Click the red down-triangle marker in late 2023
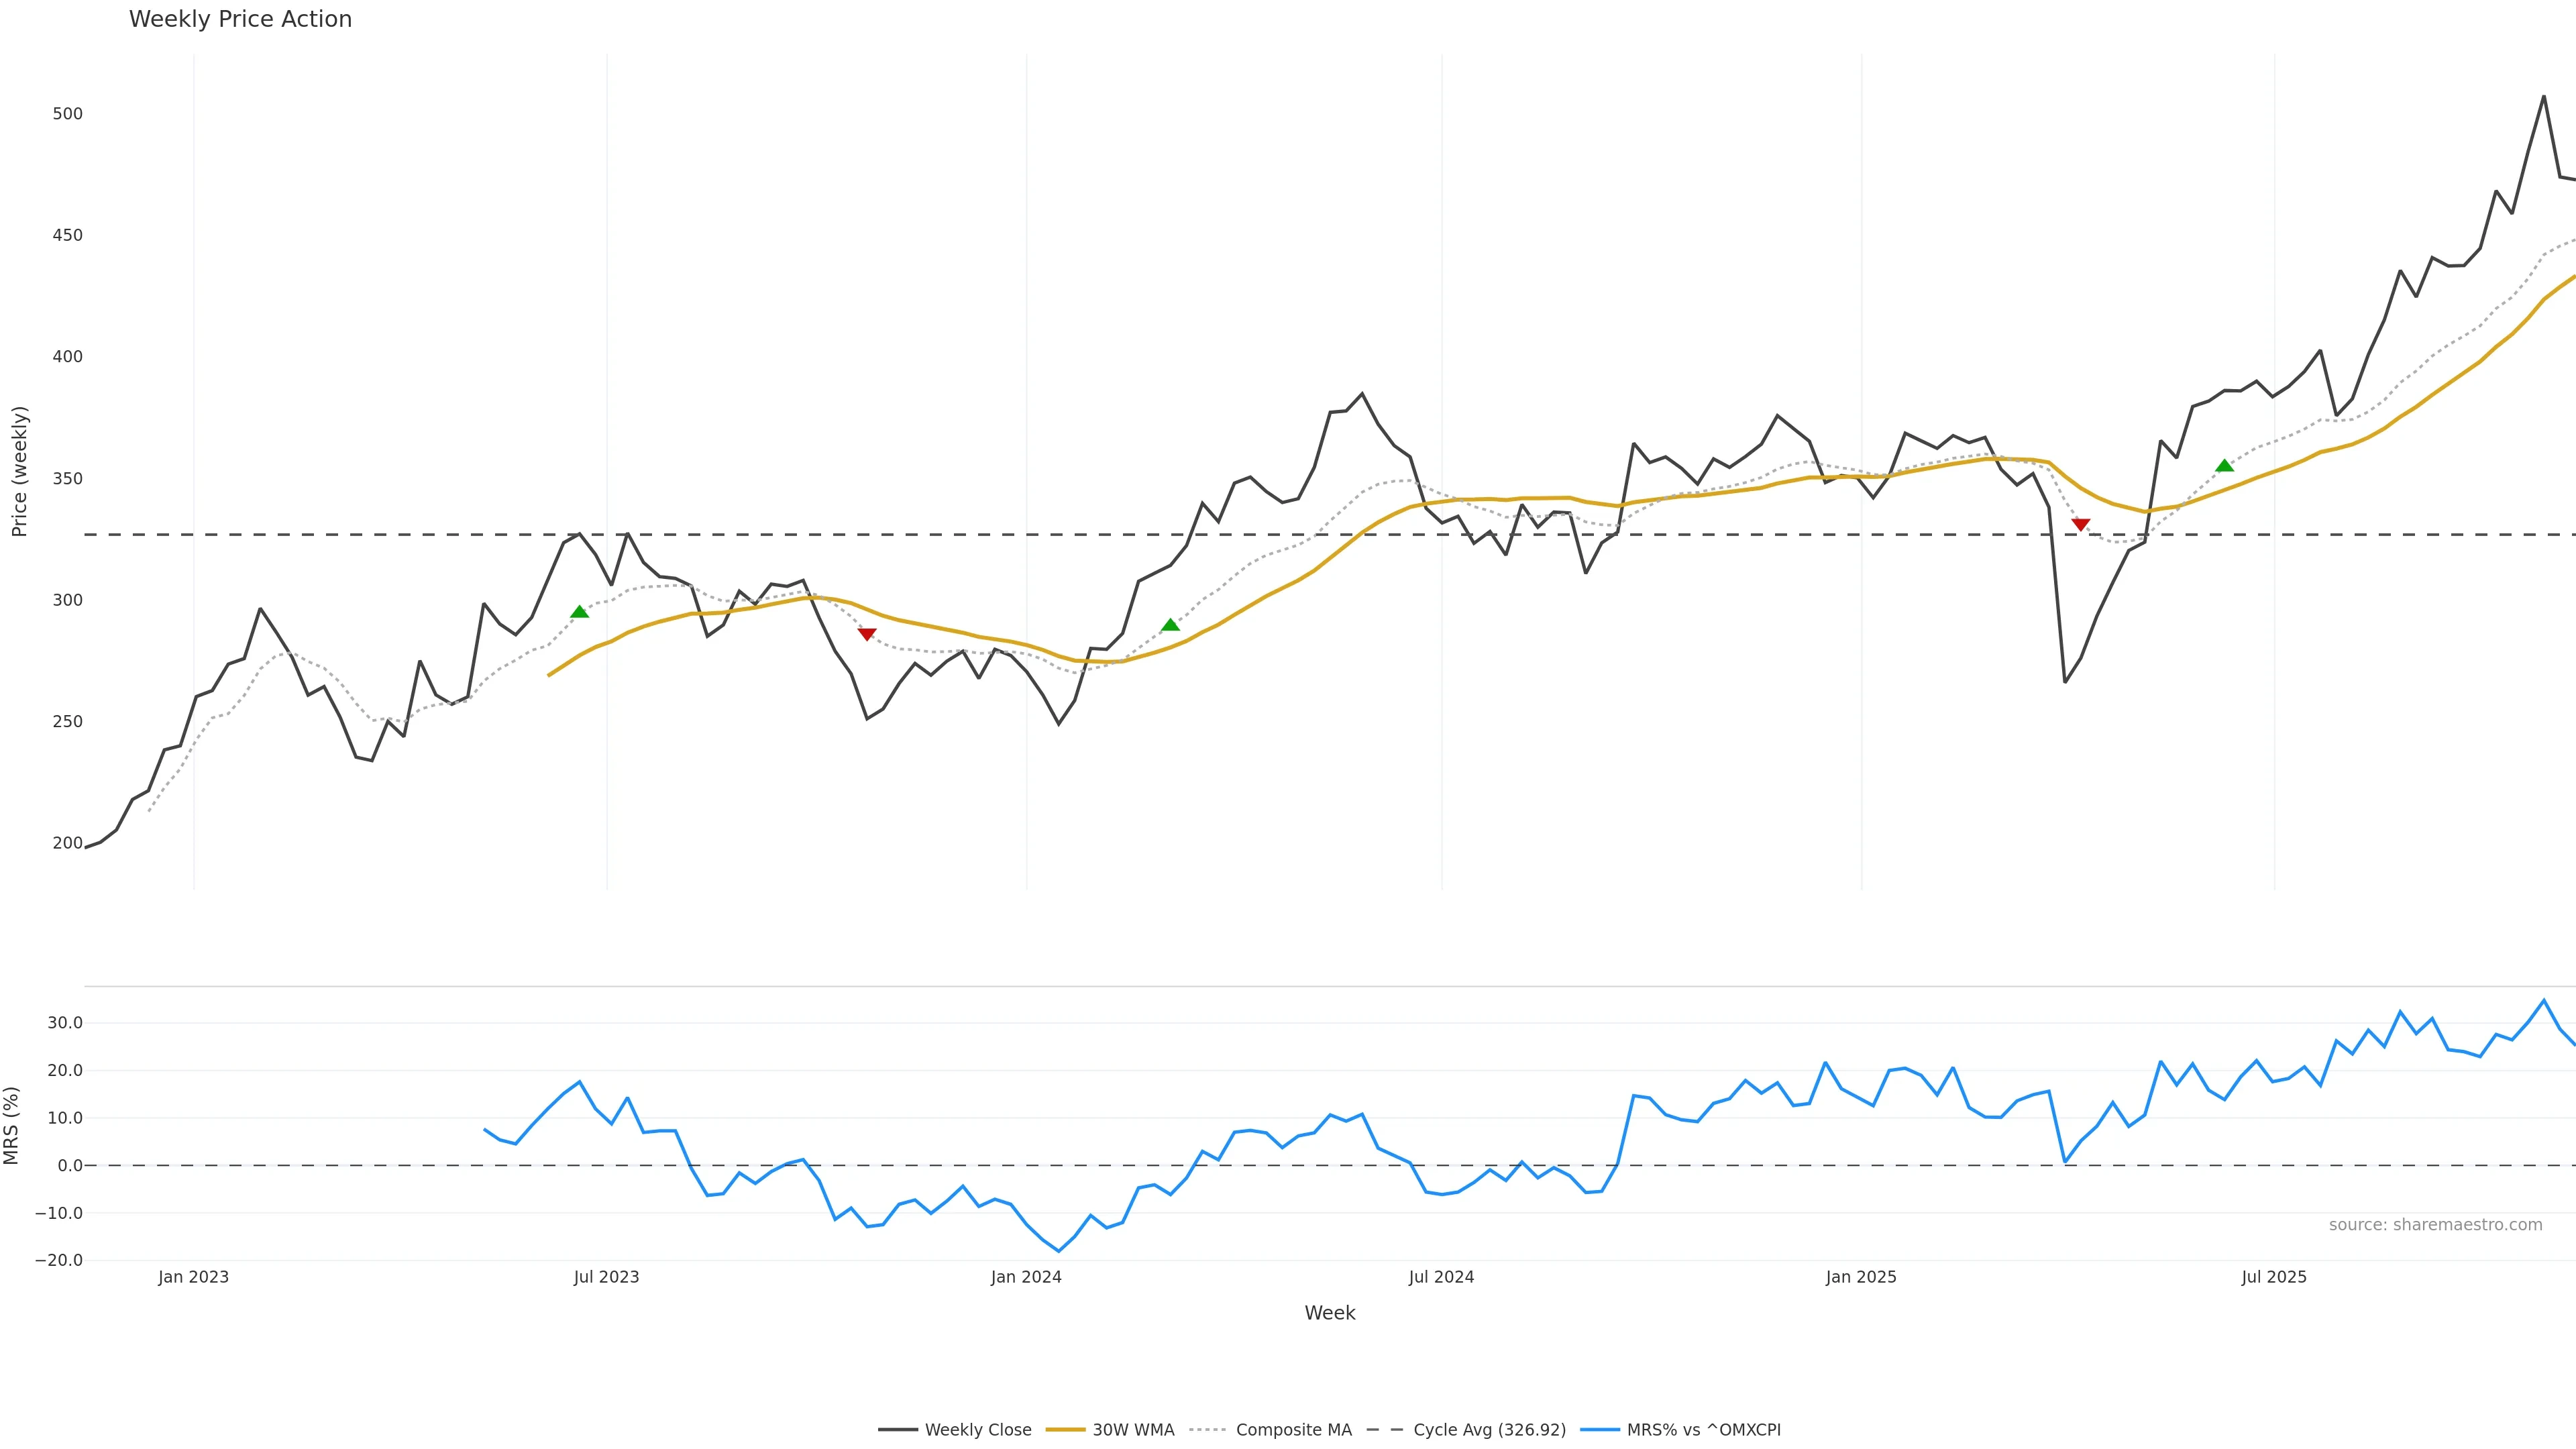Image resolution: width=2576 pixels, height=1449 pixels. point(867,634)
